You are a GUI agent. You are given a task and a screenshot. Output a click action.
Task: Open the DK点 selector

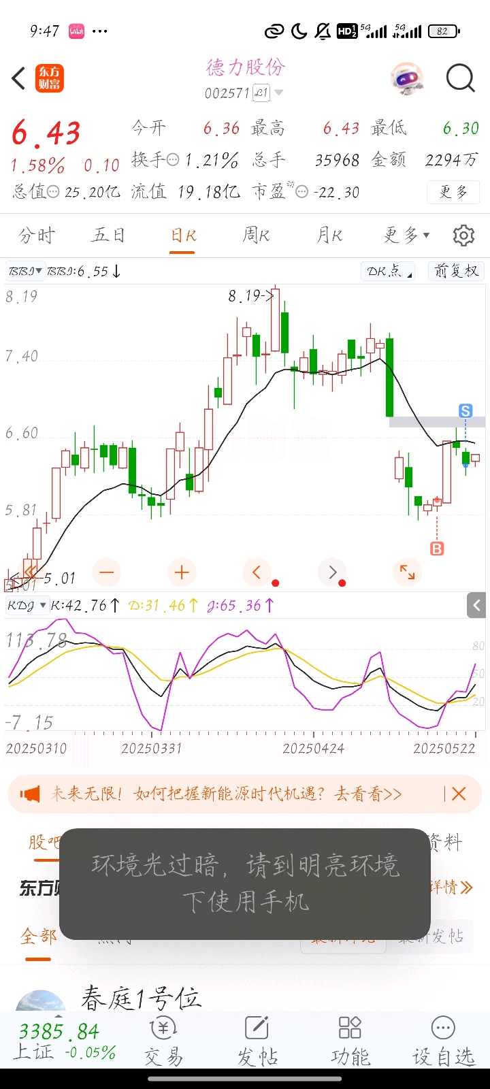pos(389,271)
